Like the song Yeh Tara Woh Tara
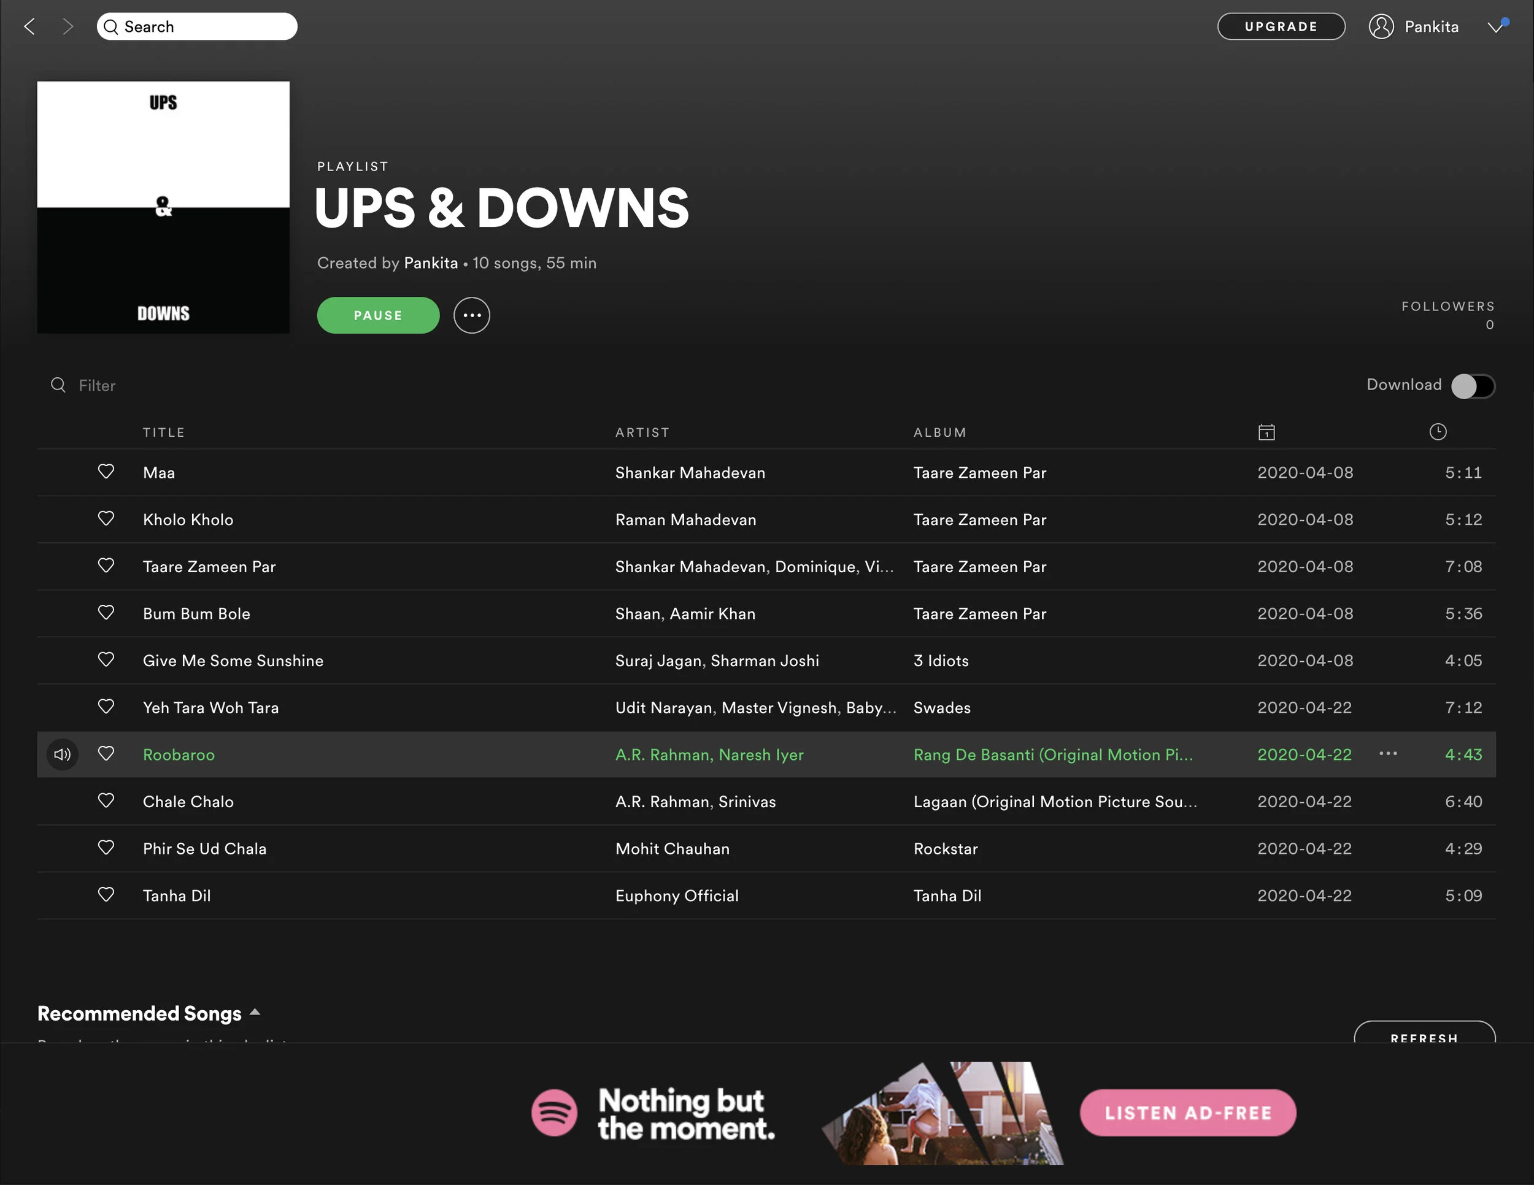Image resolution: width=1534 pixels, height=1185 pixels. tap(106, 707)
